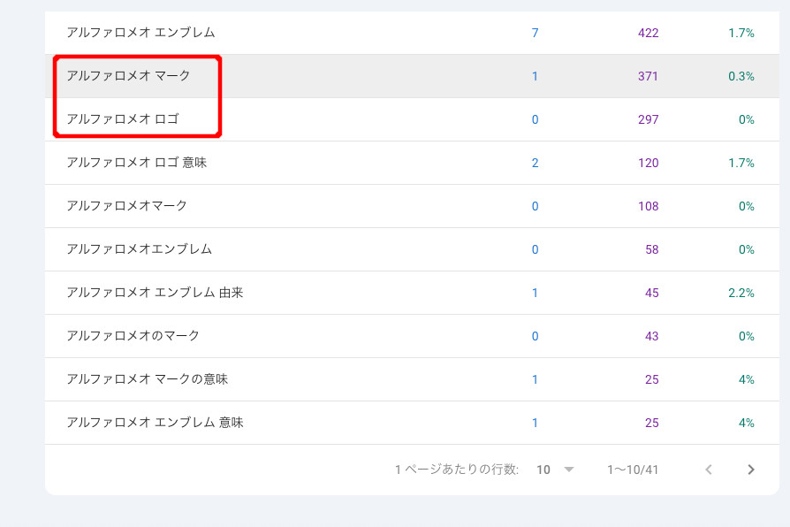The width and height of the screenshot is (790, 527).
Task: Click the 1 ページあたりの行数 label
Action: tap(457, 470)
